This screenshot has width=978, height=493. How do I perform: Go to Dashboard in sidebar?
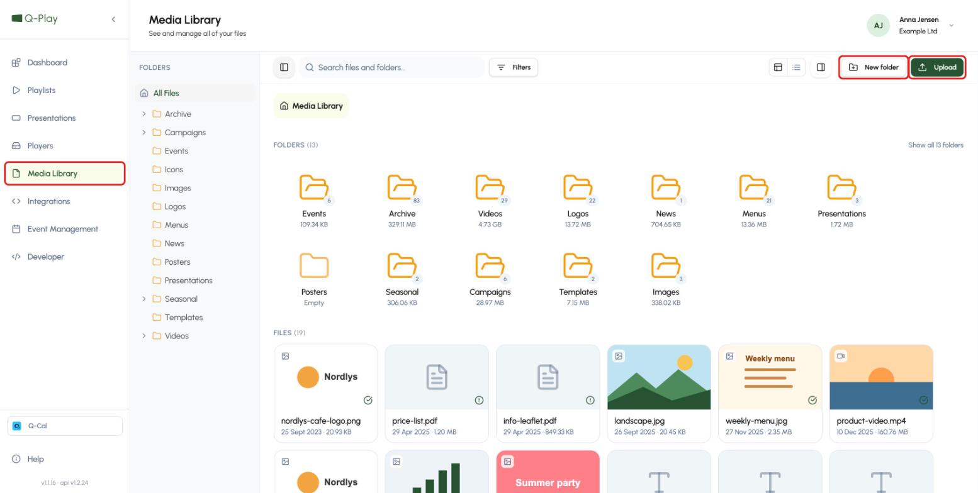click(65, 62)
